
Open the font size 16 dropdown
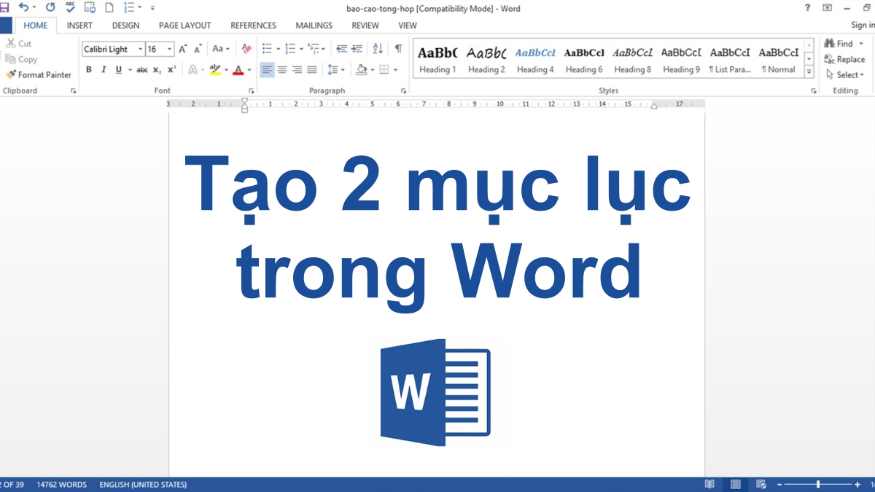170,50
